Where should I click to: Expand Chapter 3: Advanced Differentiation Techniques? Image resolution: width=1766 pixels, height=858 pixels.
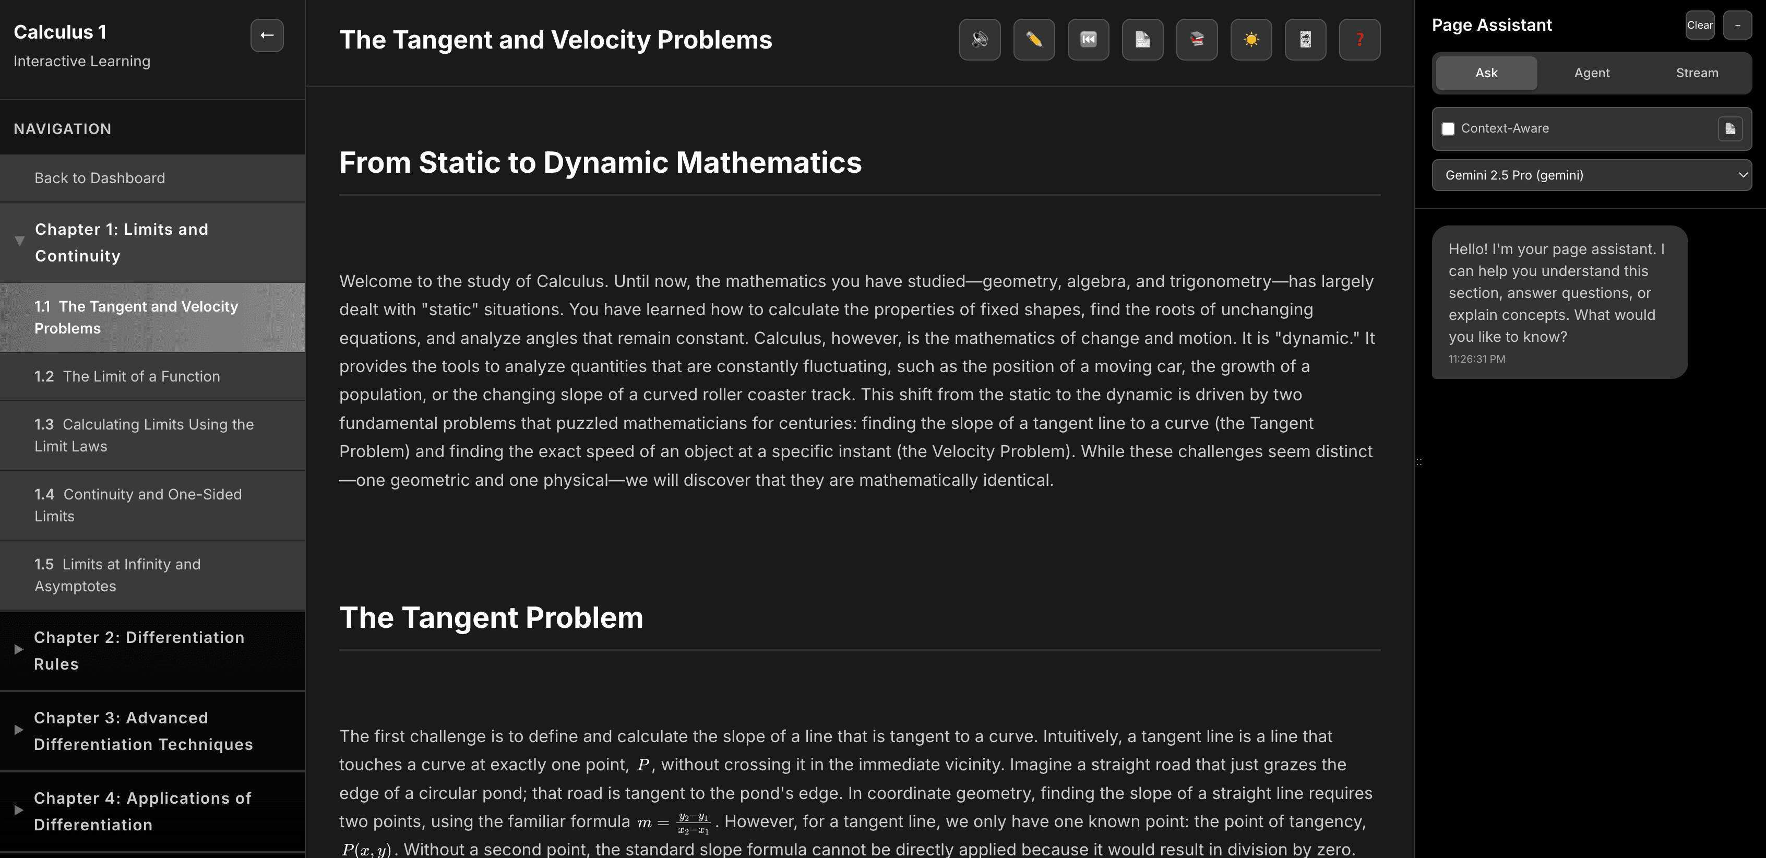(x=152, y=731)
